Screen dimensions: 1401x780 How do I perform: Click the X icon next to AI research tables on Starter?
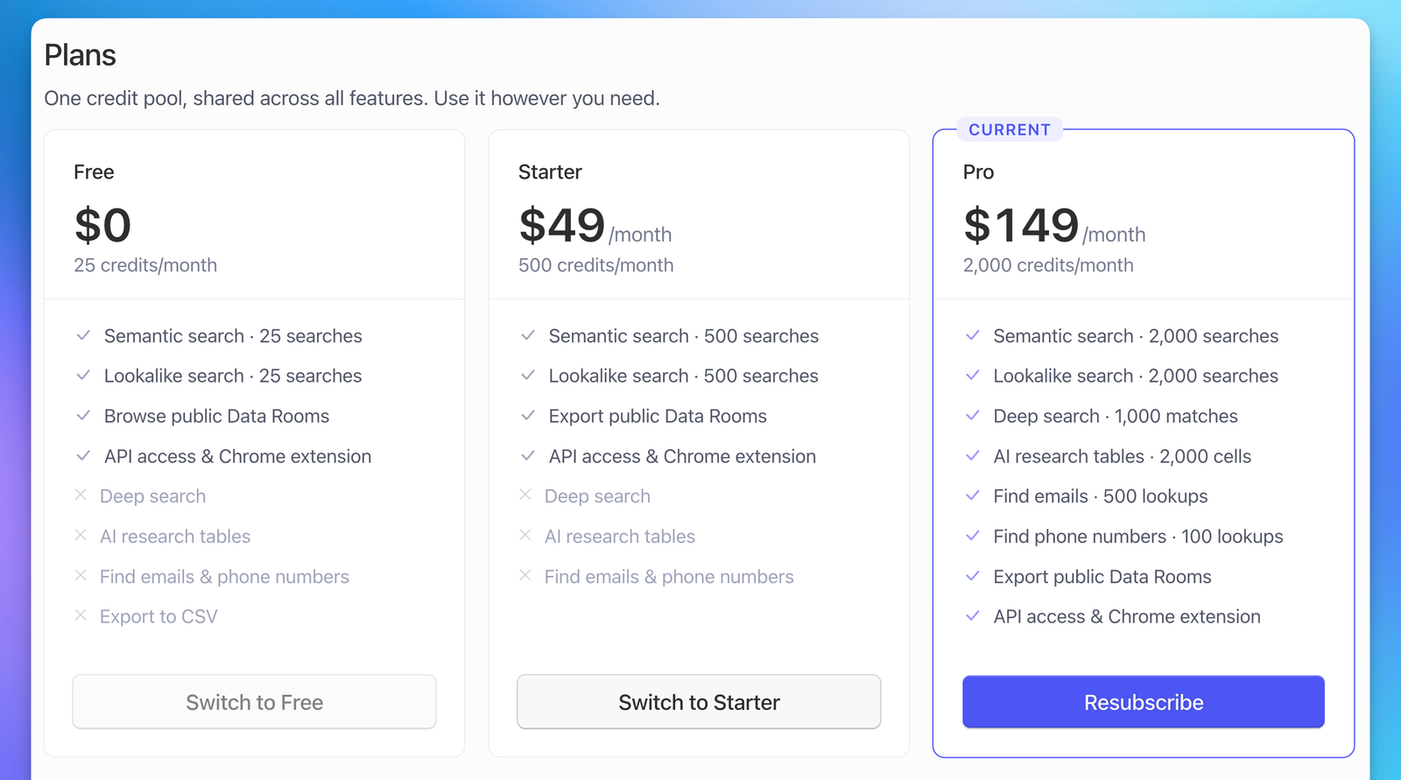coord(526,536)
